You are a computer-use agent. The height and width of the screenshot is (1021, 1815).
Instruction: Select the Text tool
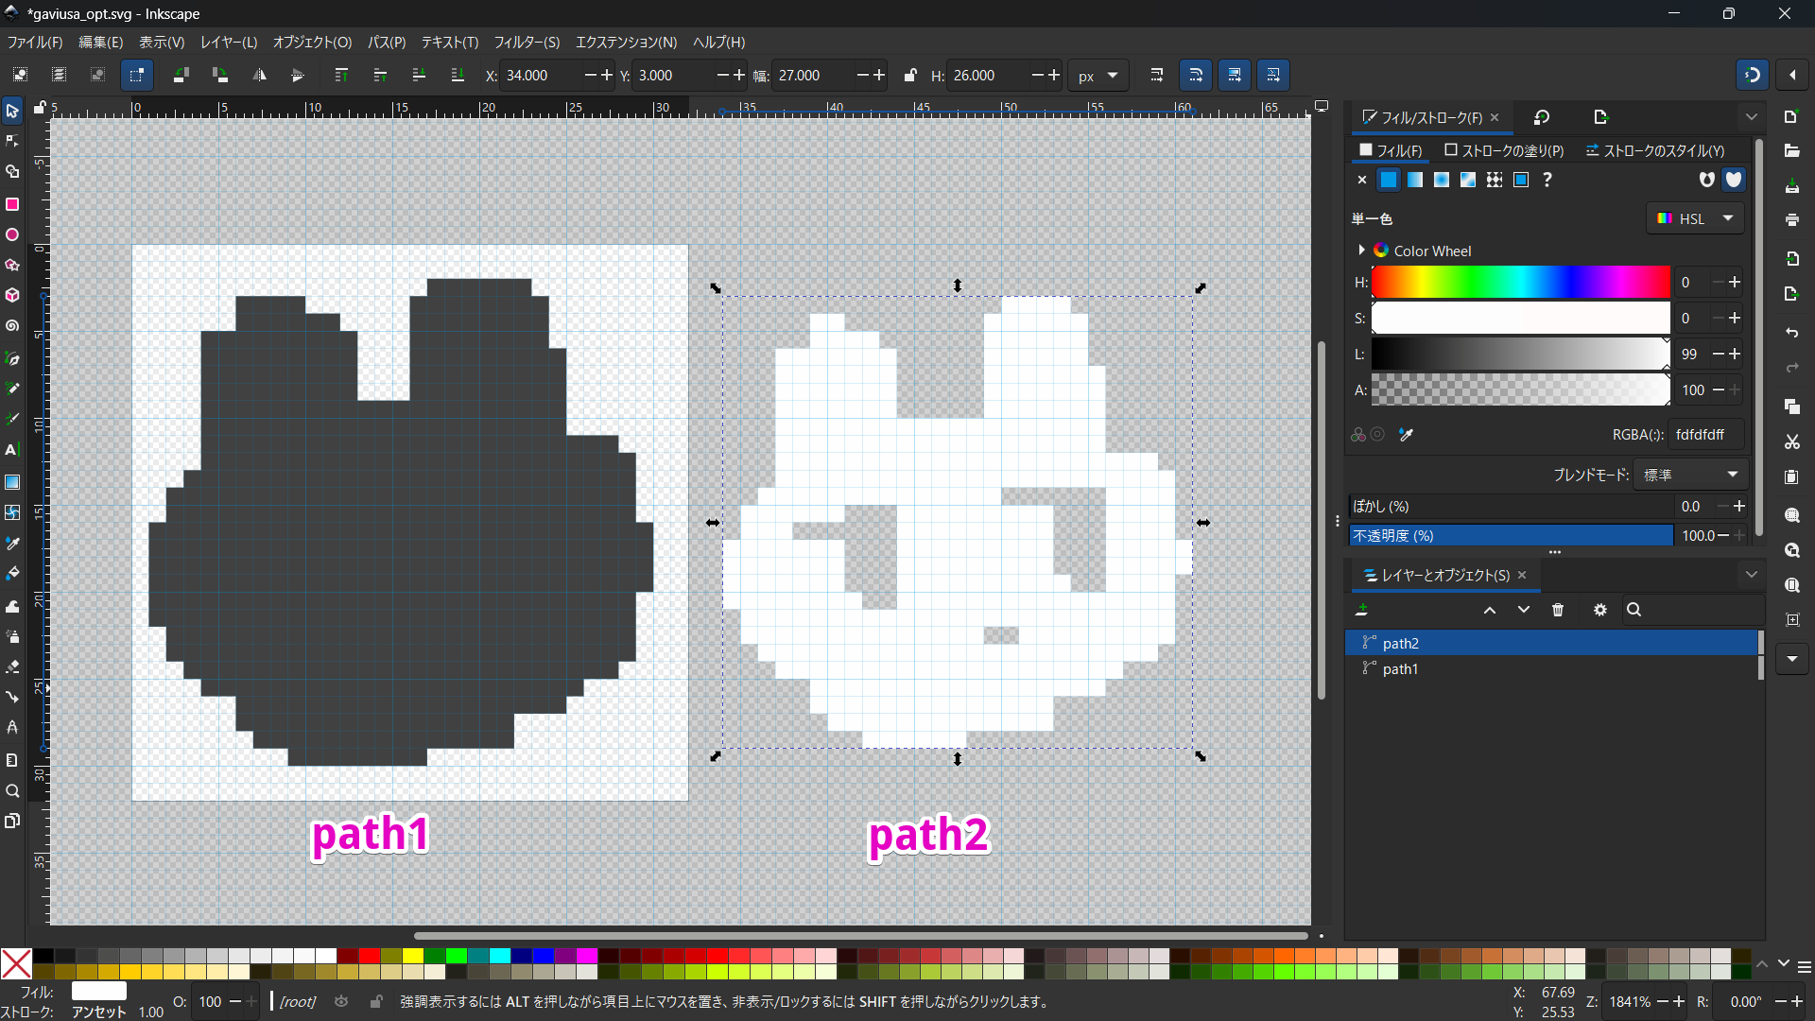pyautogui.click(x=12, y=450)
